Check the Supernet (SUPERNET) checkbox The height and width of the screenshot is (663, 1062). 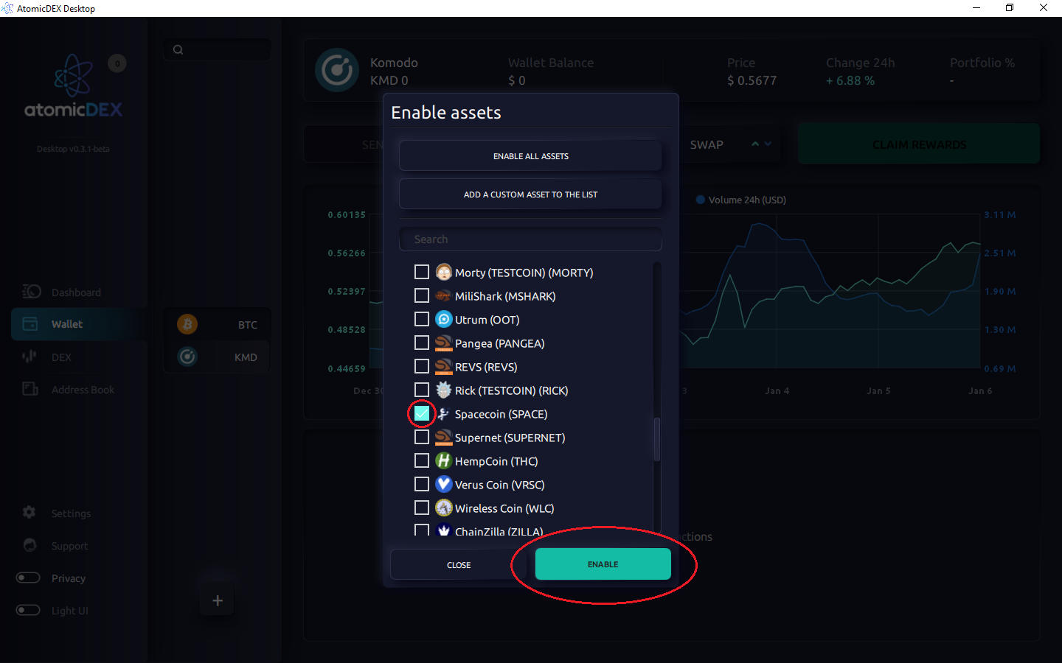coord(422,438)
